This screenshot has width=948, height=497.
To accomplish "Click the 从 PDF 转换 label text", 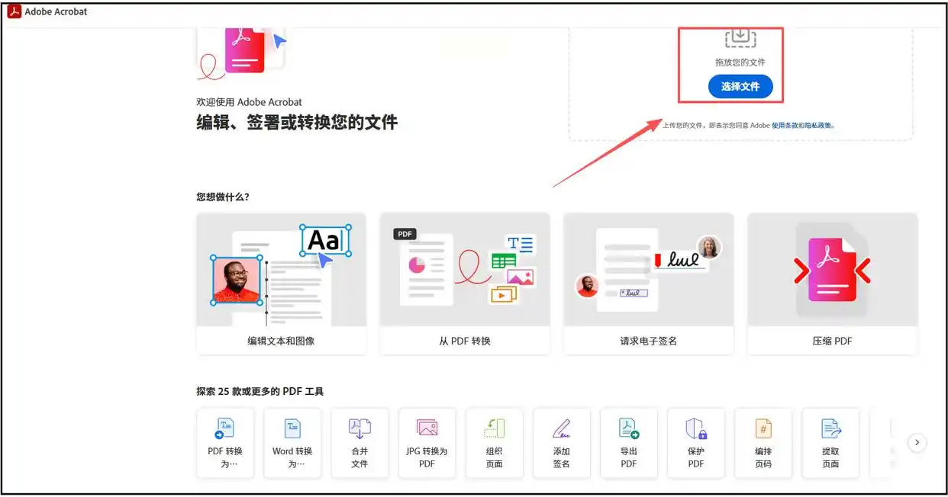I will (x=465, y=341).
